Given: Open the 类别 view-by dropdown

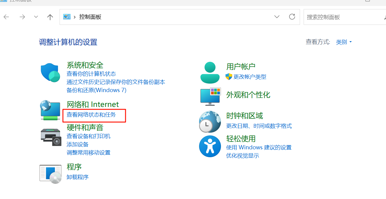Looking at the screenshot, I should point(344,42).
